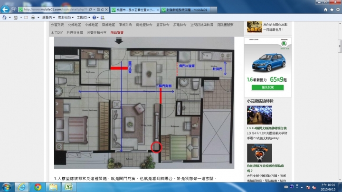The width and height of the screenshot is (342, 192).
Task: Click the 東部外島 nav item
Action: 125,25
